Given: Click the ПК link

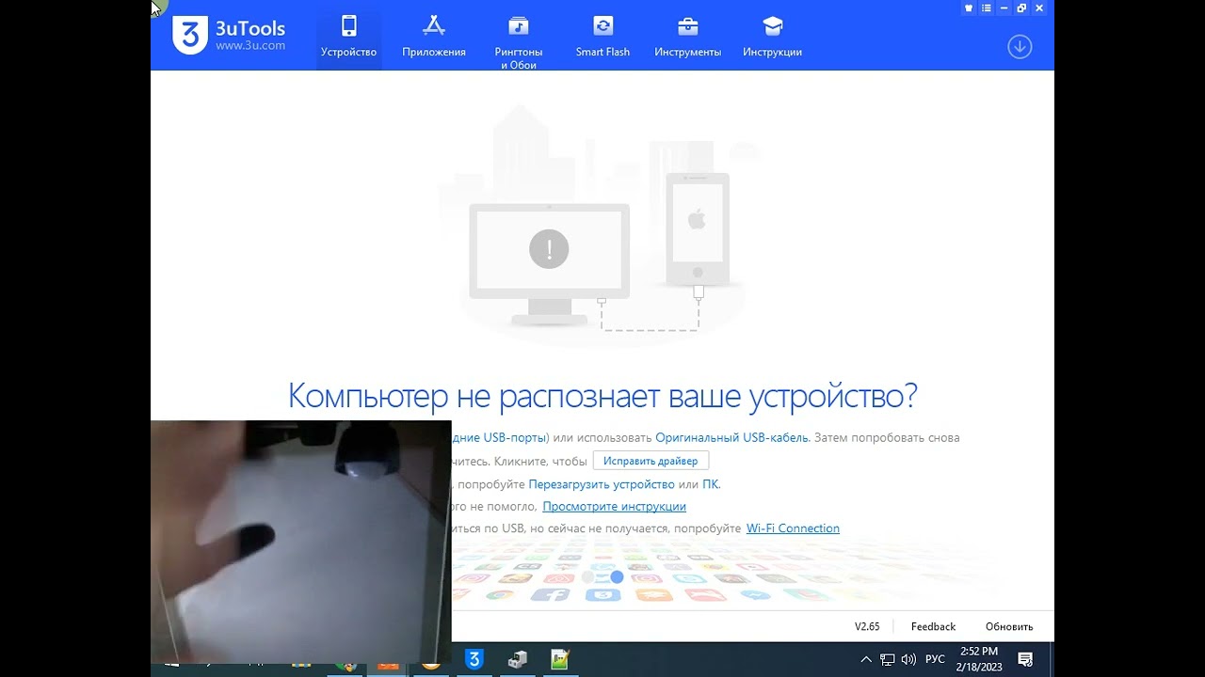Looking at the screenshot, I should coord(710,484).
